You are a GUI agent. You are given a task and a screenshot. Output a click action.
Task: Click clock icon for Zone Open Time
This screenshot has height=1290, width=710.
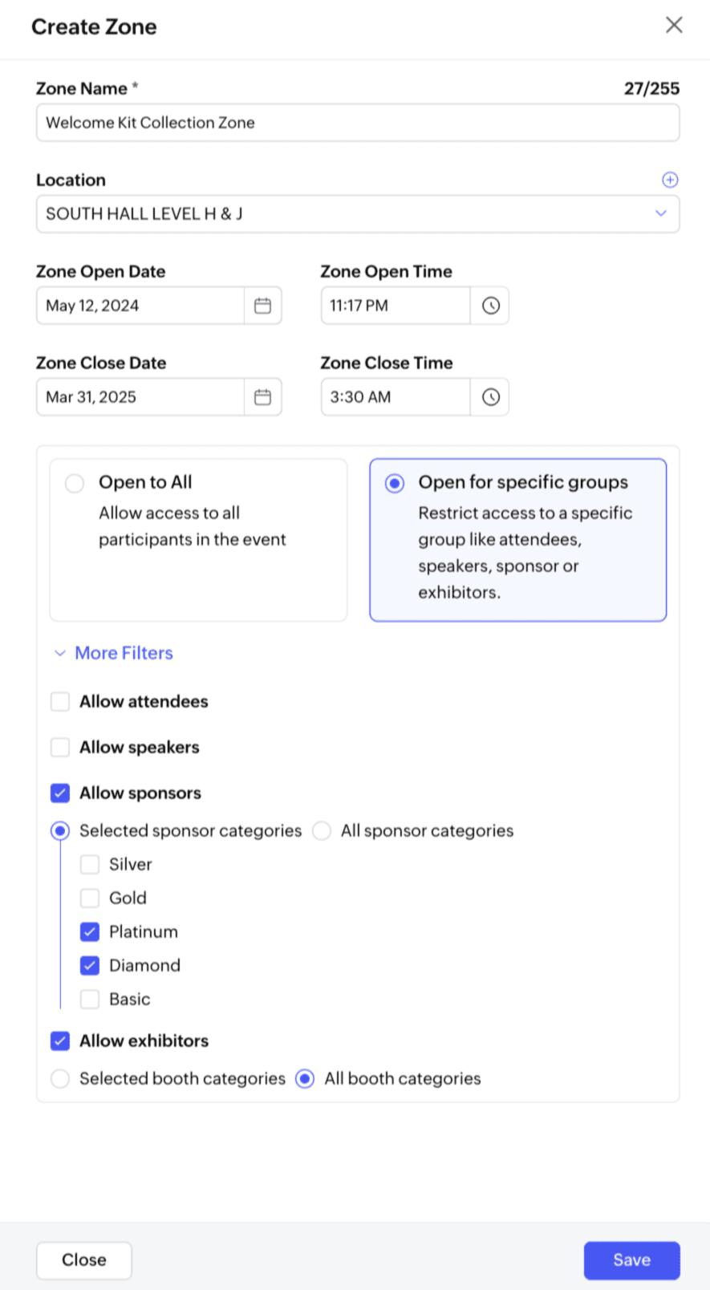pos(490,306)
